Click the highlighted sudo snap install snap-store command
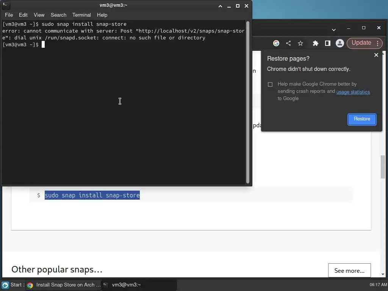This screenshot has width=388, height=291. pos(92,195)
